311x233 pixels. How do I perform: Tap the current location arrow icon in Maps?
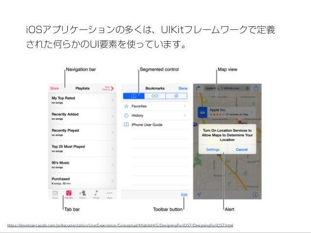pos(199,195)
